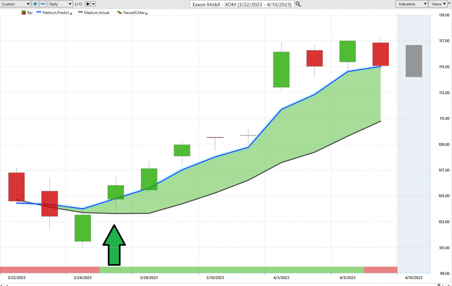Click the 4/3/2023 date axis label
This screenshot has height=286, width=452.
(281, 278)
